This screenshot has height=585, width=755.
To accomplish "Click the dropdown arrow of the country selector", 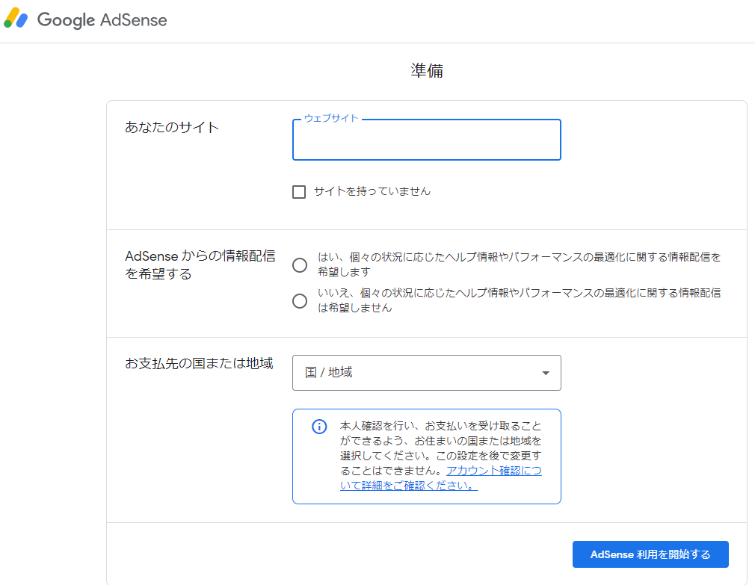I will 546,373.
